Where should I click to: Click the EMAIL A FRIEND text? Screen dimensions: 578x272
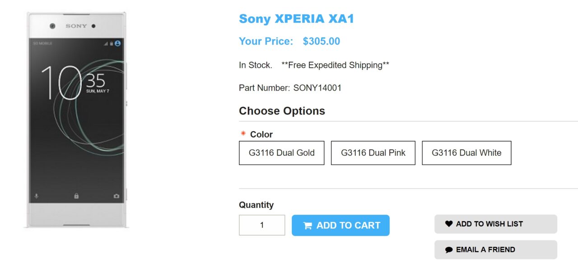485,249
